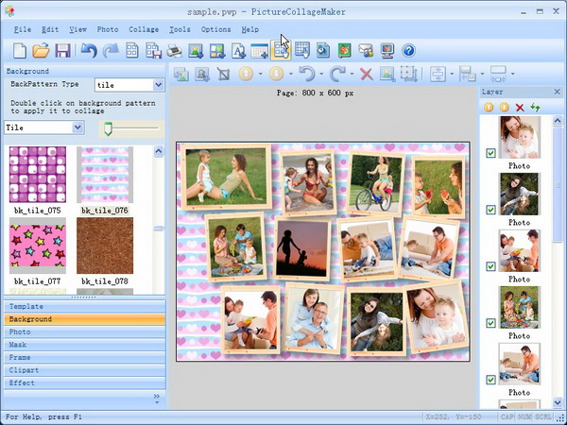
Task: Open Help via the blue question mark icon
Action: point(409,50)
